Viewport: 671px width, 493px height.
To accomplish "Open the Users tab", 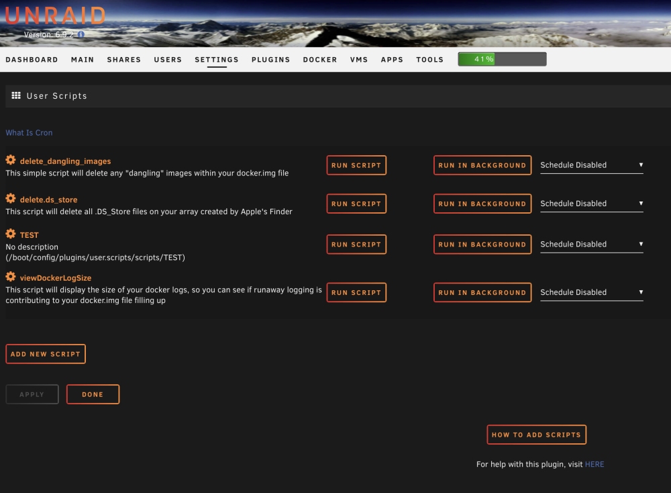I will (x=168, y=60).
